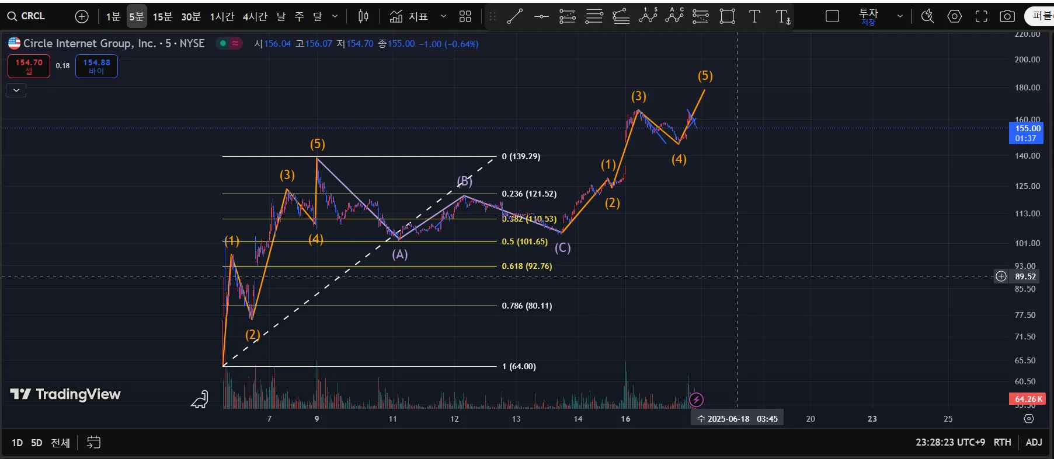This screenshot has height=459, width=1054.
Task: Expand the layout management dropdown arrow
Action: click(x=900, y=16)
